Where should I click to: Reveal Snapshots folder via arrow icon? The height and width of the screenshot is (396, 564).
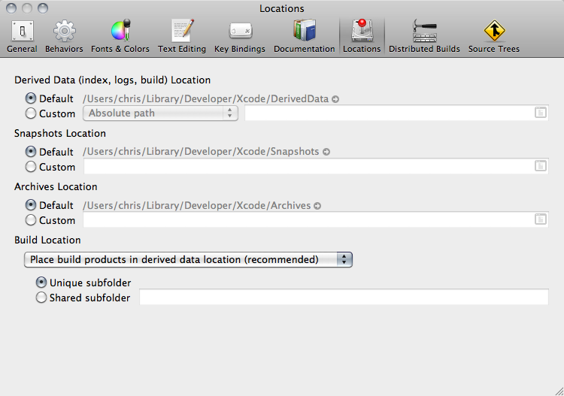326,152
